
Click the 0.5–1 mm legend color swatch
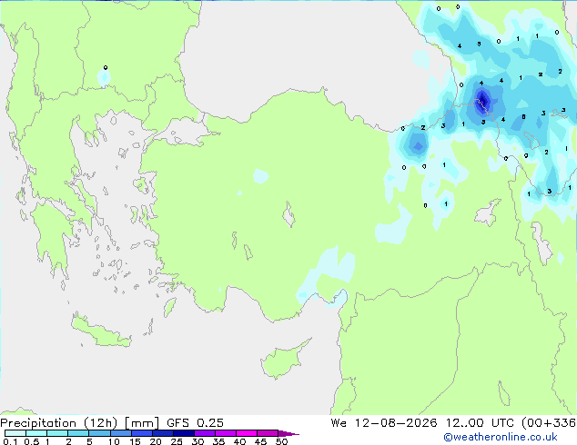(x=36, y=433)
